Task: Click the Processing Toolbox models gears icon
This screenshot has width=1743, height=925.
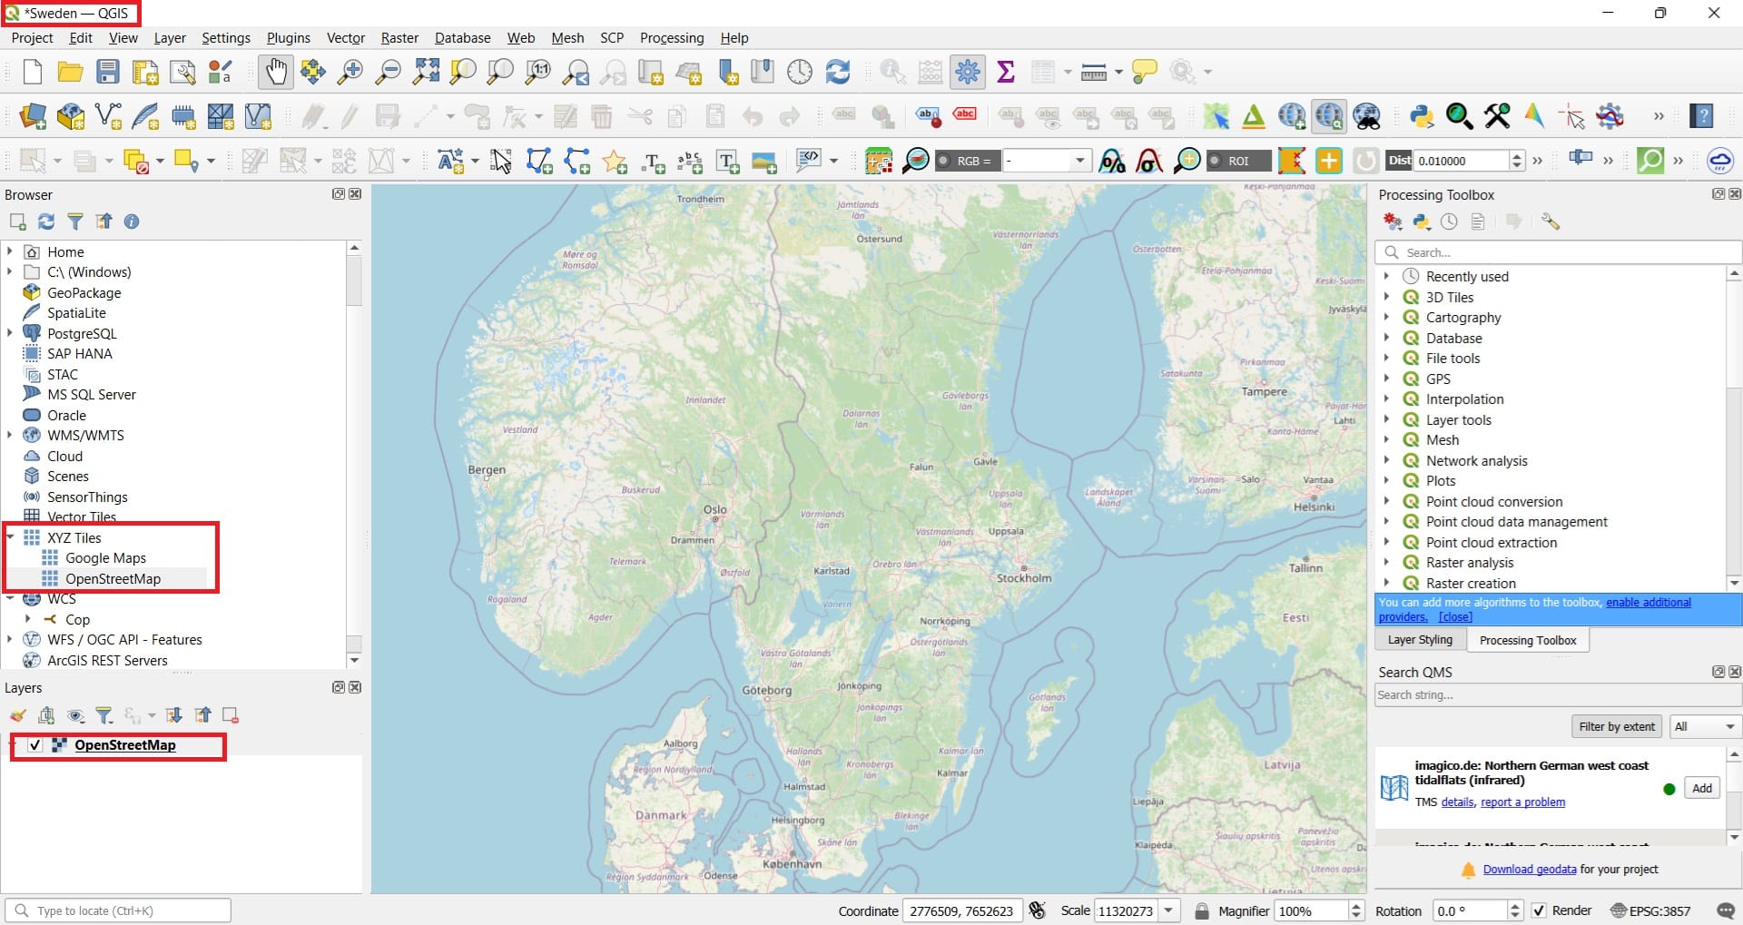Action: (x=1393, y=221)
